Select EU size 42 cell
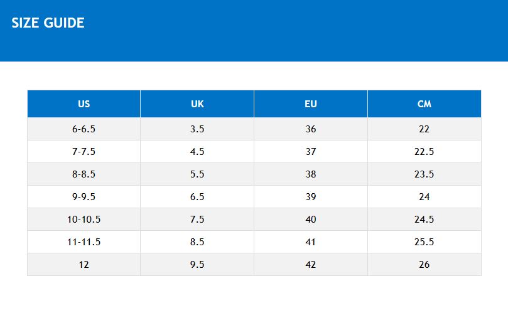 click(311, 265)
